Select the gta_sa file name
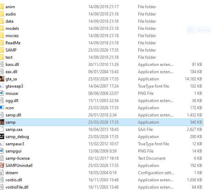211x192 pixels. tap(11, 79)
